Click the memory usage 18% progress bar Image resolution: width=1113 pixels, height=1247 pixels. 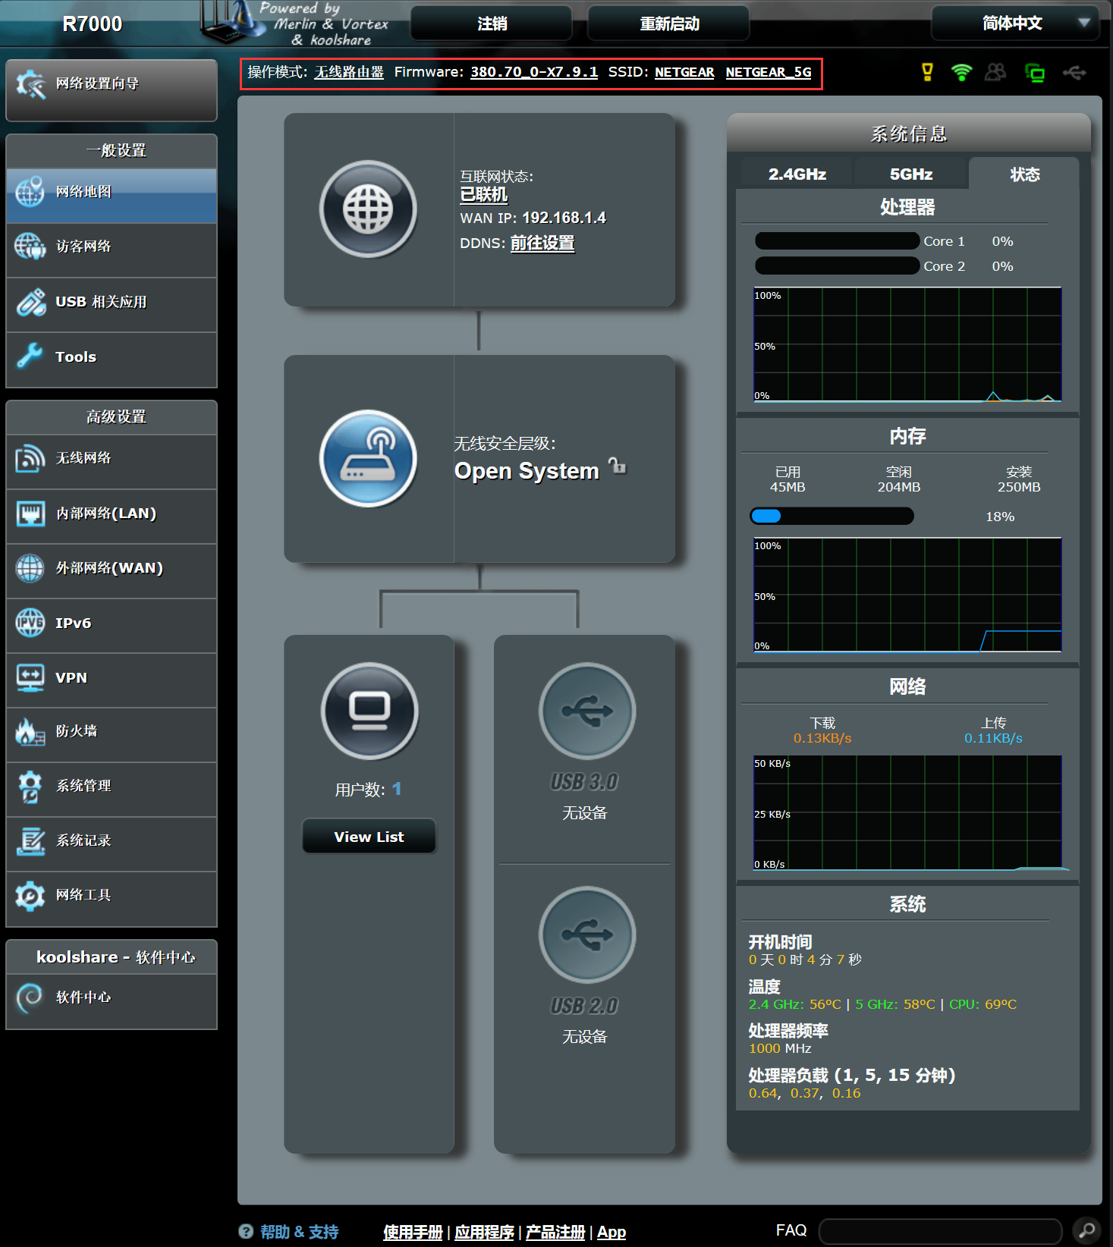click(x=832, y=516)
